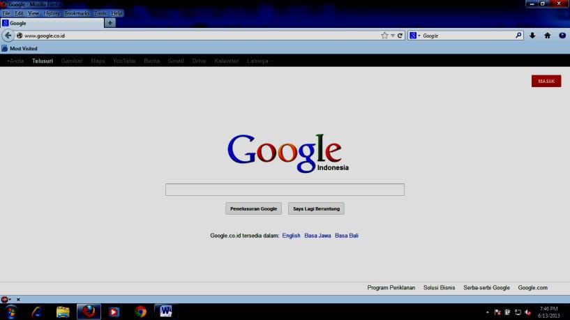Open the Bookmarks menu

[x=77, y=13]
